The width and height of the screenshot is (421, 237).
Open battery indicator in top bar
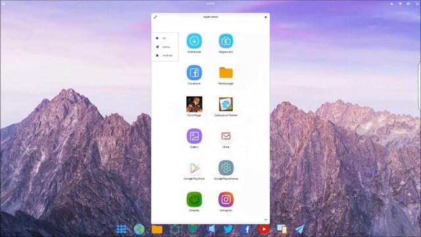(x=409, y=4)
